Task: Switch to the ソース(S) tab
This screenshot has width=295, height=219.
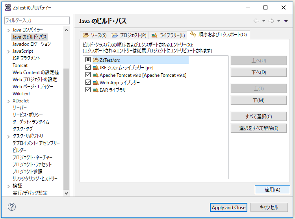Action: pos(95,35)
